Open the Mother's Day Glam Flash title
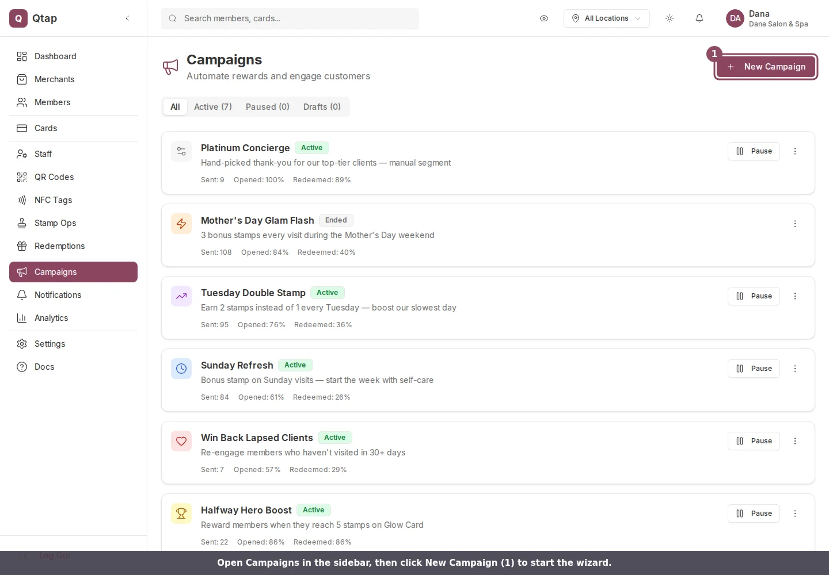 pyautogui.click(x=257, y=220)
